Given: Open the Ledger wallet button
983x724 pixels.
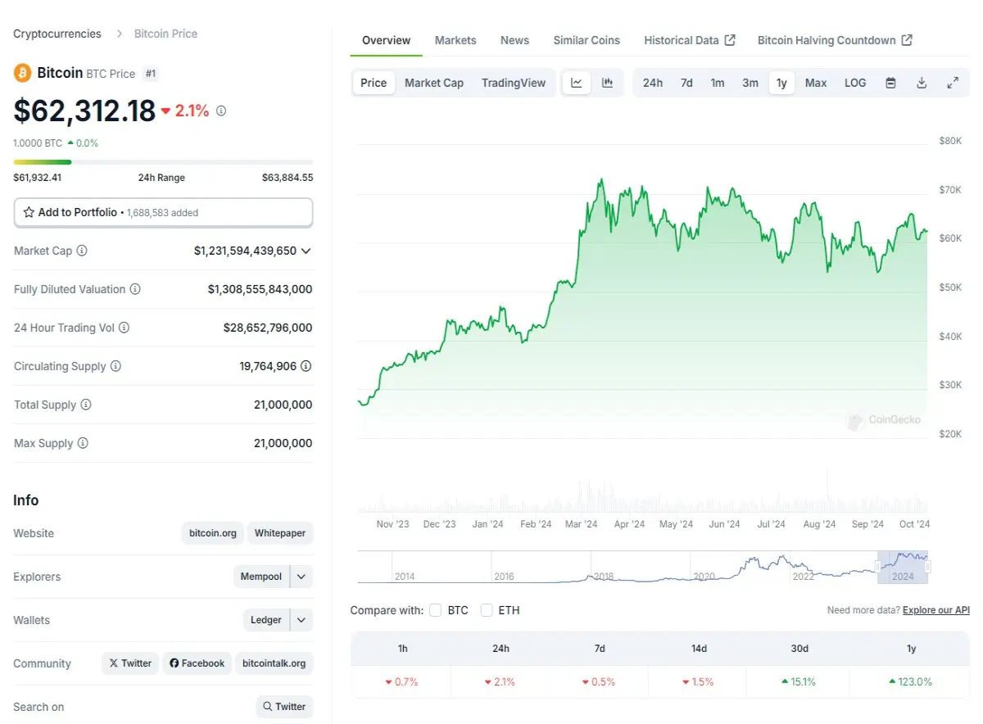Looking at the screenshot, I should (x=266, y=620).
